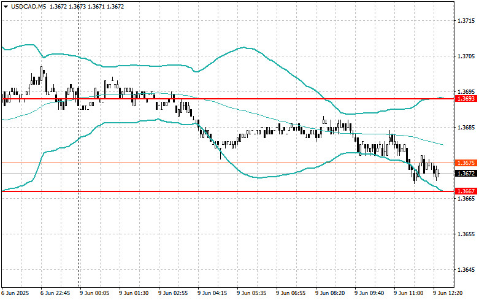Image resolution: width=479 pixels, height=300 pixels.
Task: Select the 6 Jun 22:45 time label
Action: (55, 293)
